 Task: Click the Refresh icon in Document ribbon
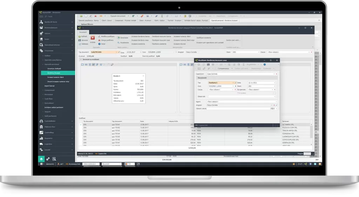pos(80,36)
